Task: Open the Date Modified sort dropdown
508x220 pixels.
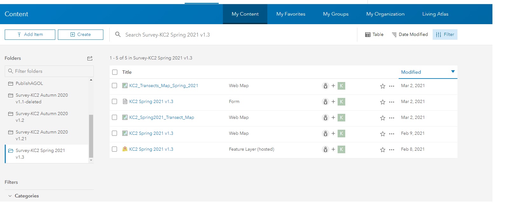Action: click(x=410, y=34)
